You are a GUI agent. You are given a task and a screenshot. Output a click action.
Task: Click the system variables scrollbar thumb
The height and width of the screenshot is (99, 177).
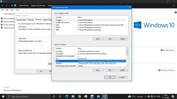pos(127,52)
